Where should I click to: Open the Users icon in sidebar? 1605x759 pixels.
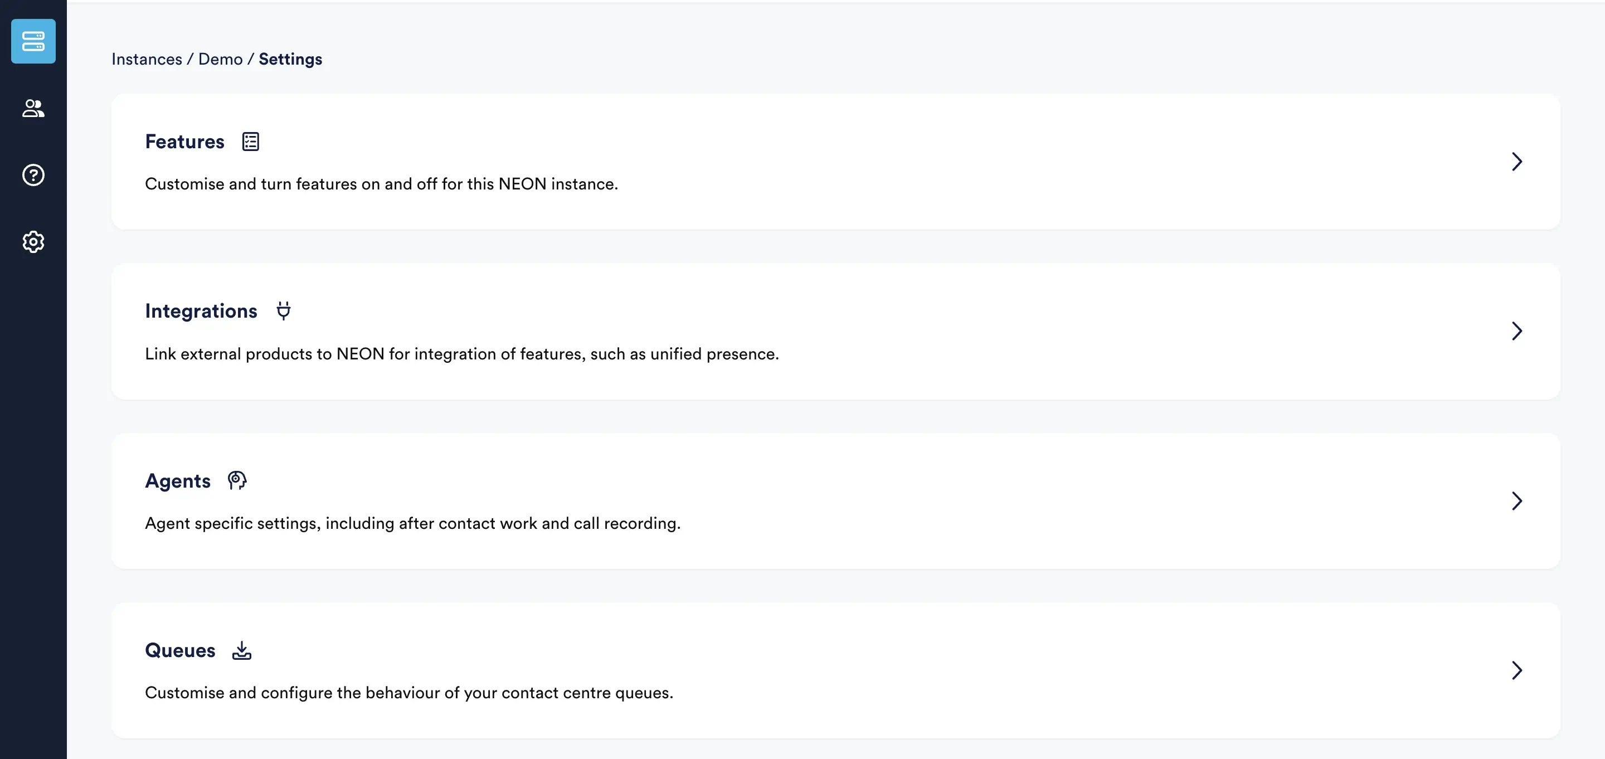(x=33, y=109)
